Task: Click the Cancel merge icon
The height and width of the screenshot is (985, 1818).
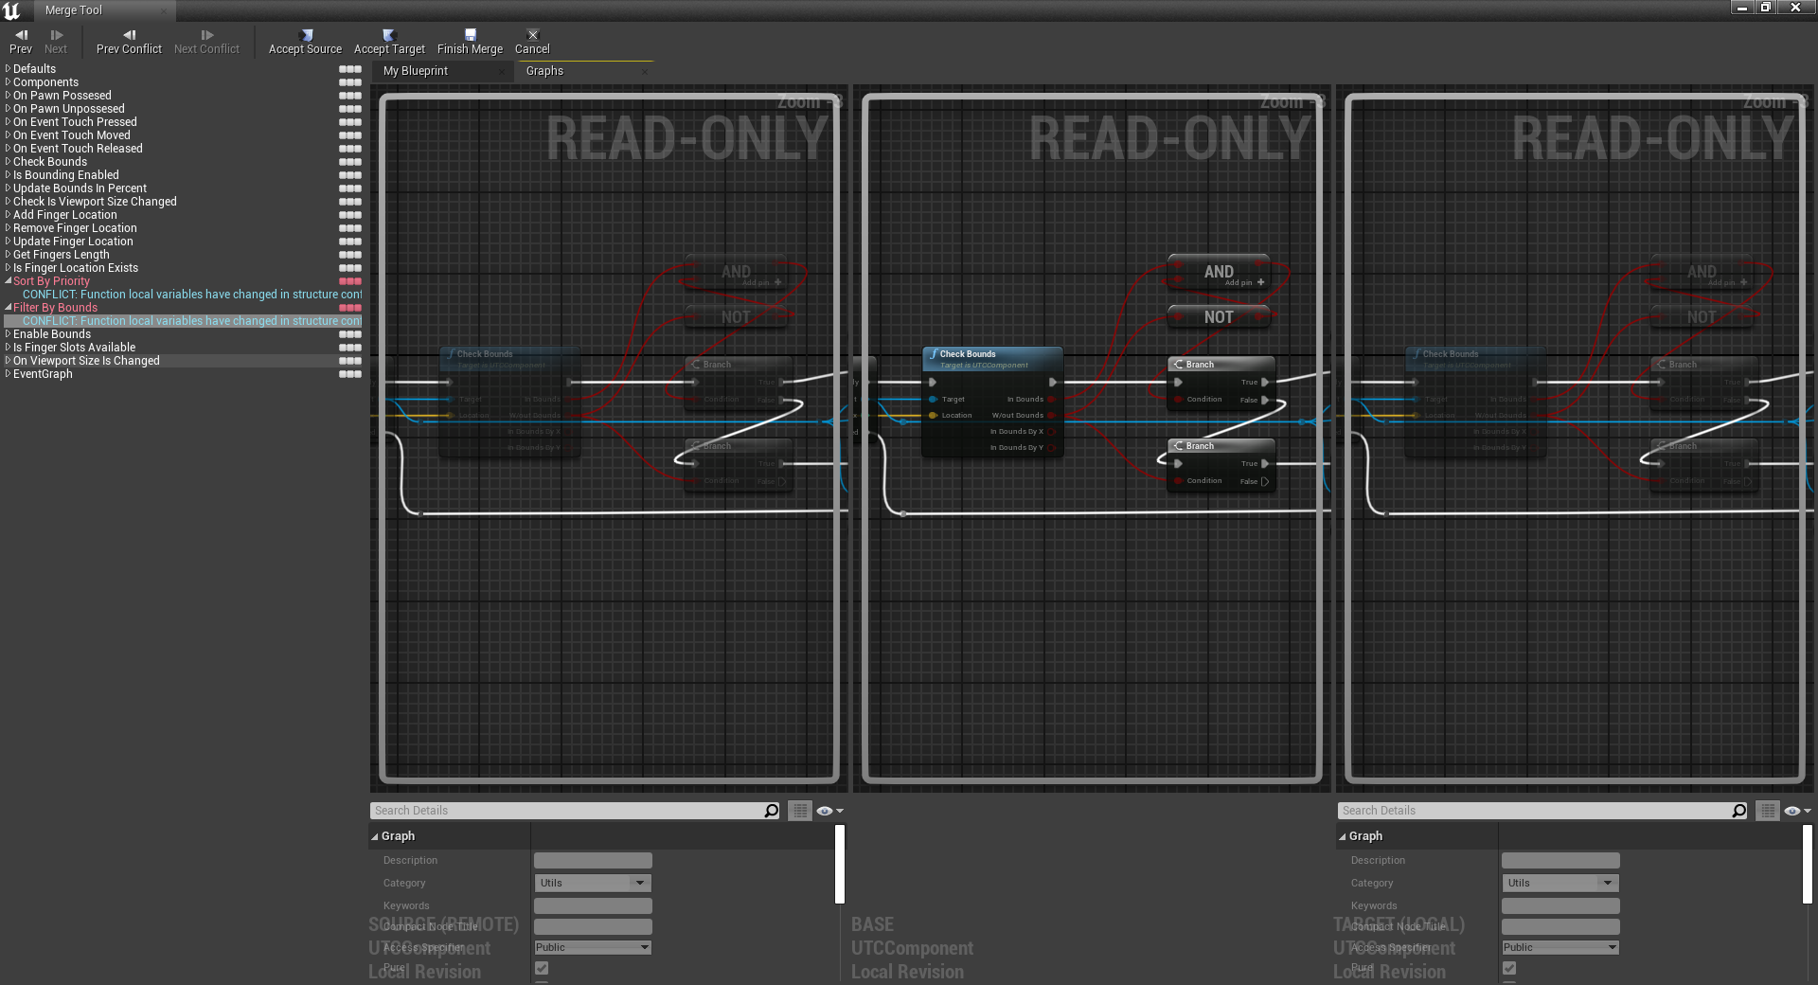Action: coord(532,35)
